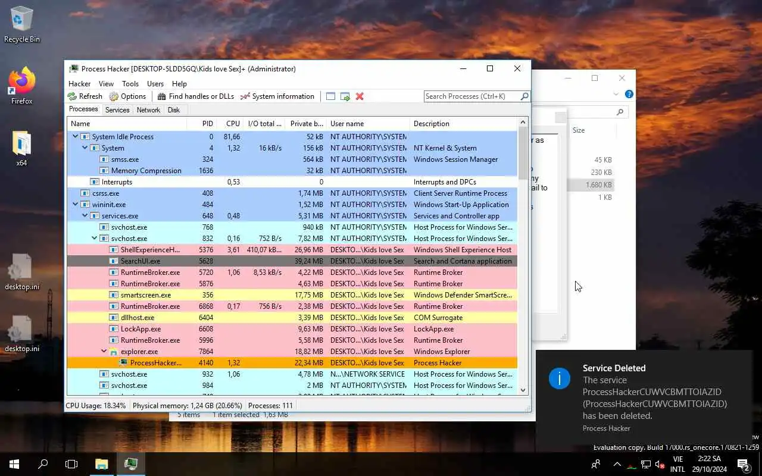Image resolution: width=762 pixels, height=476 pixels.
Task: Select the explorer.exe process icon
Action: click(x=114, y=352)
